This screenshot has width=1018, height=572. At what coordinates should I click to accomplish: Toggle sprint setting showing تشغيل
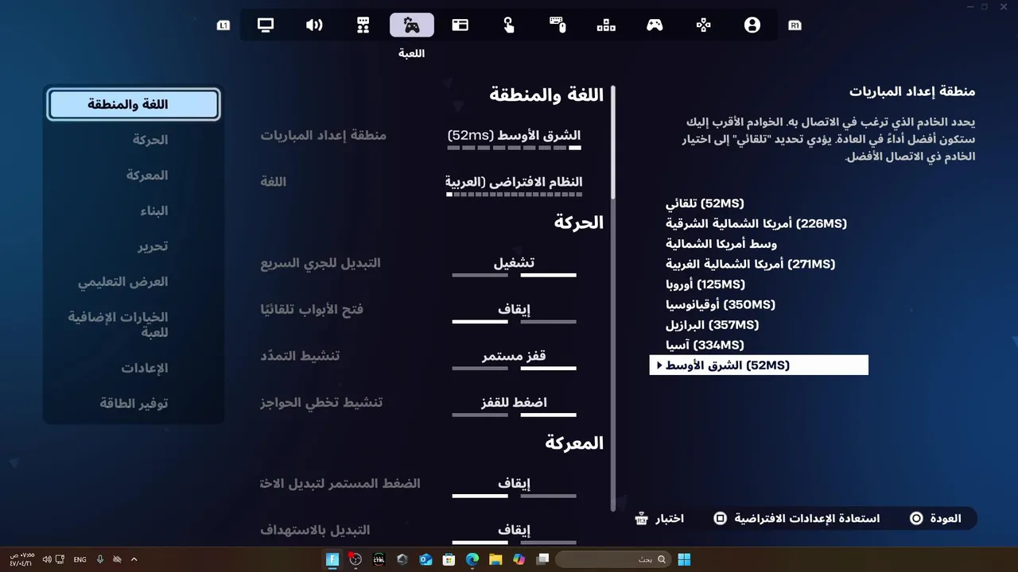515,265
